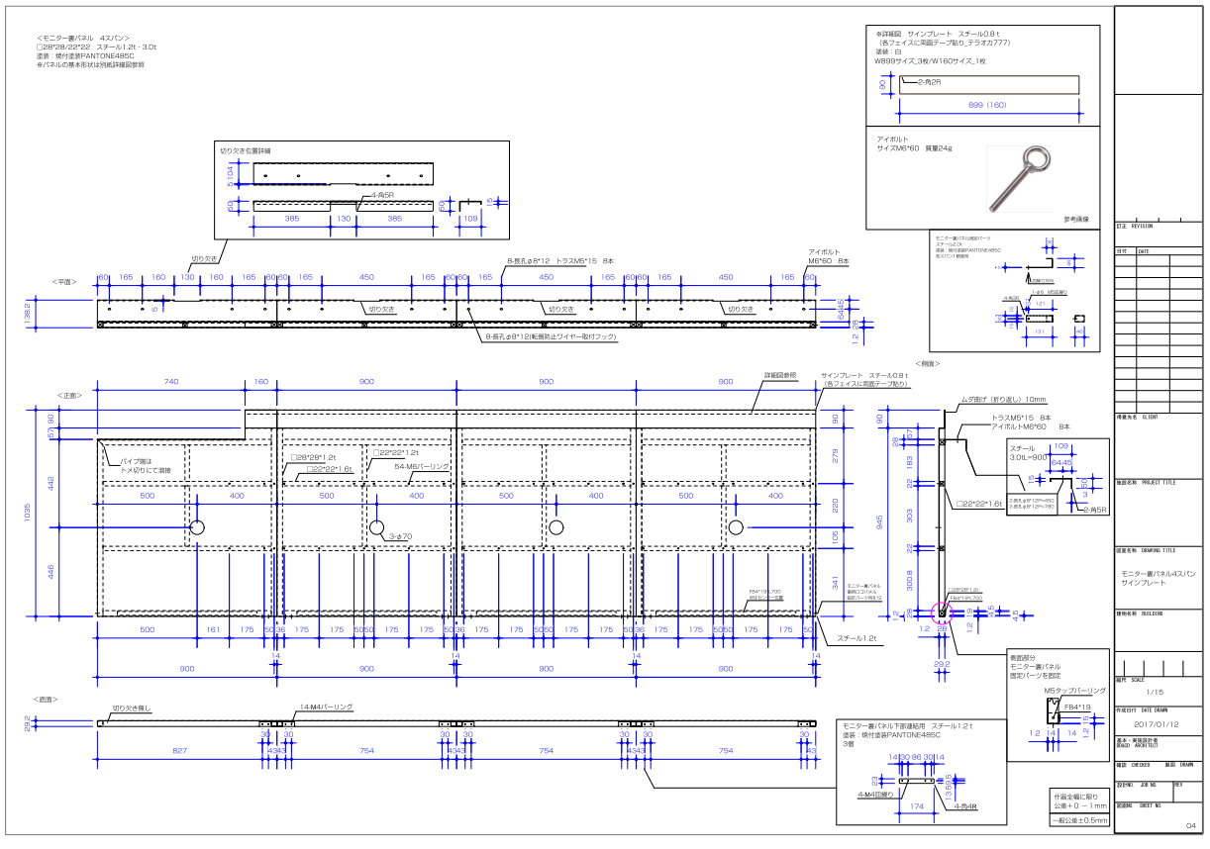Click the 138.2 depth dimension in plan view

click(x=28, y=312)
